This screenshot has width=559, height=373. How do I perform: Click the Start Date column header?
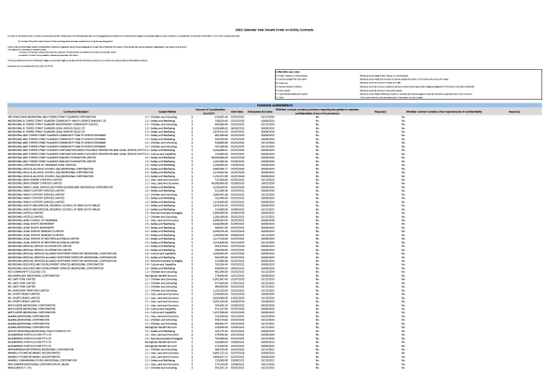(x=237, y=112)
